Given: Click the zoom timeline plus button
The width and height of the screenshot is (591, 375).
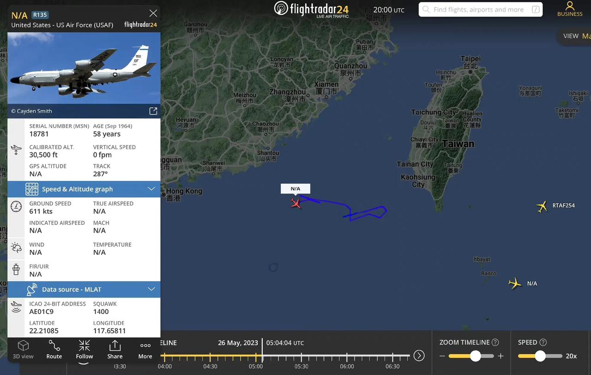Looking at the screenshot, I should point(501,356).
